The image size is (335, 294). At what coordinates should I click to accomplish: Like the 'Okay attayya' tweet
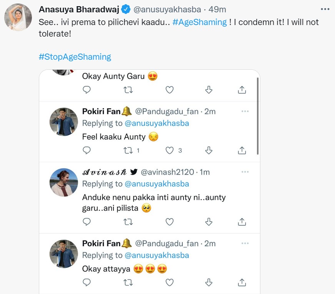point(170,282)
